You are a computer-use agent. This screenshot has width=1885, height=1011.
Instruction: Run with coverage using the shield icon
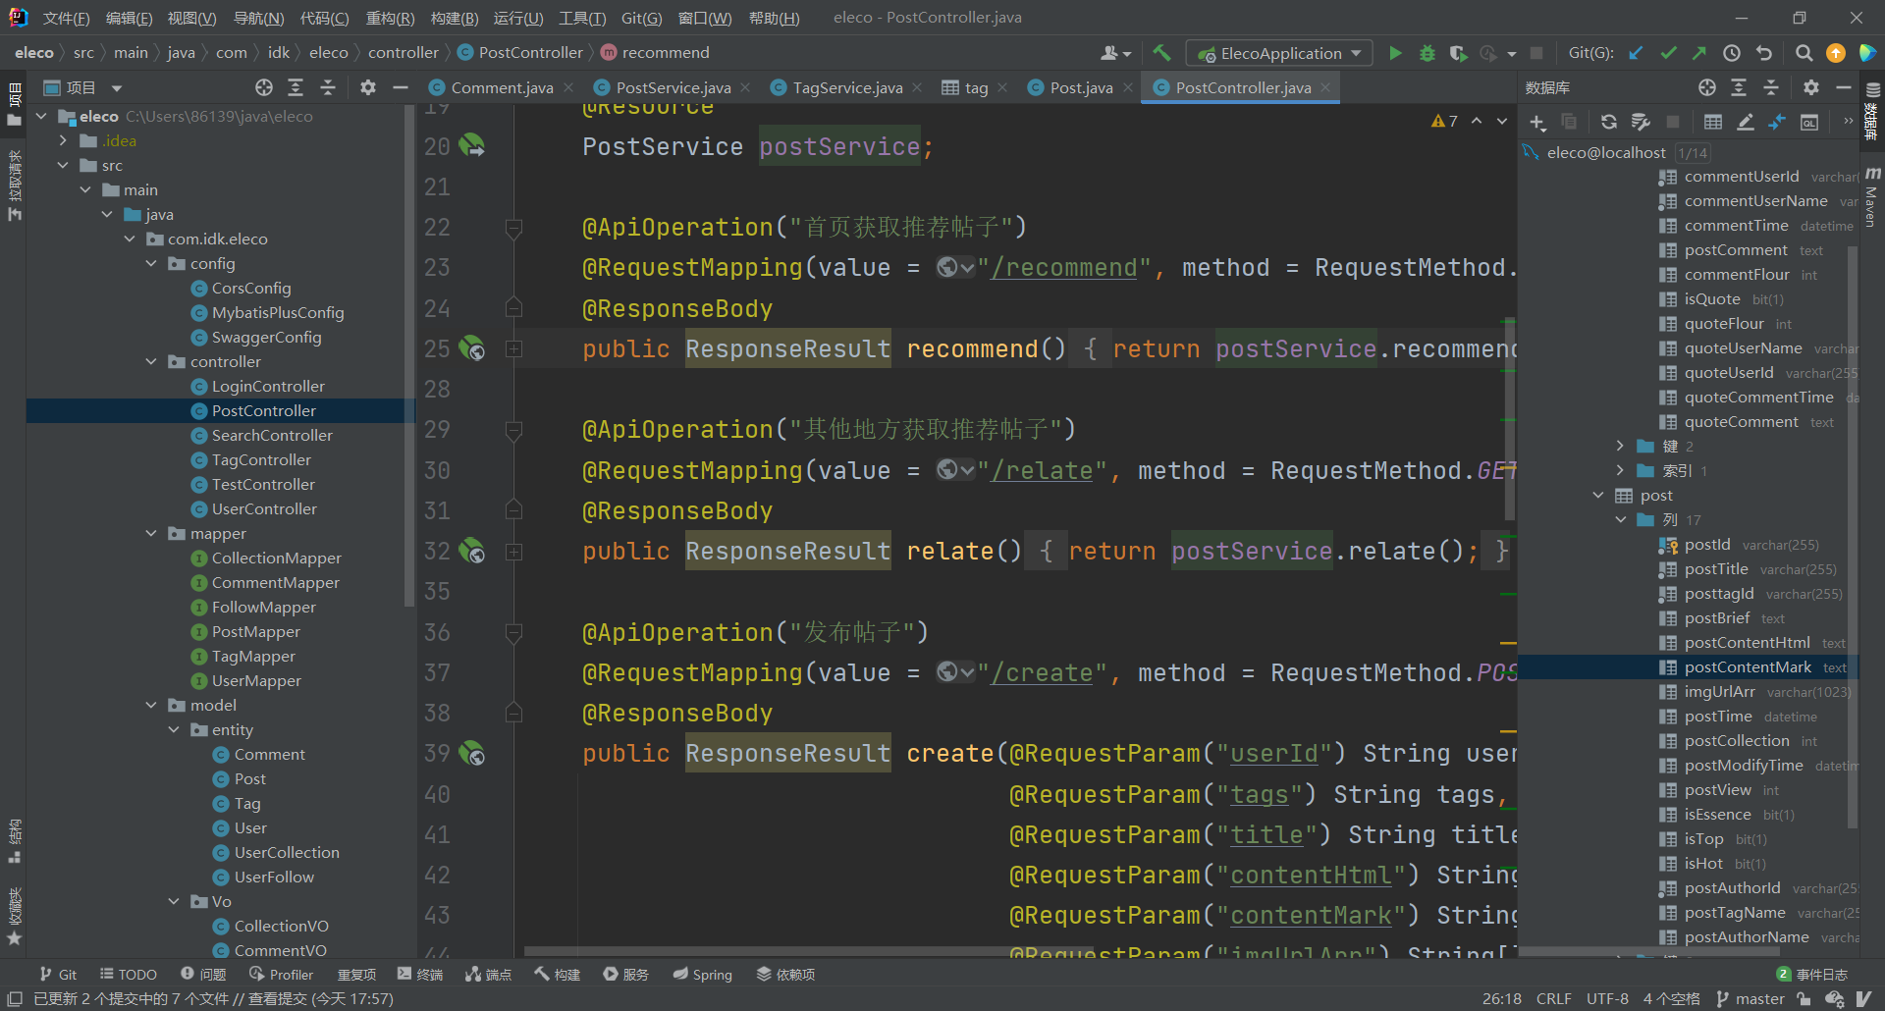point(1458,53)
